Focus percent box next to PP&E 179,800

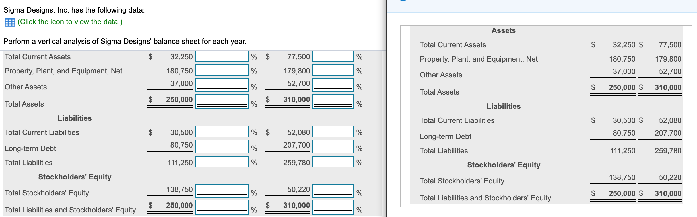333,70
